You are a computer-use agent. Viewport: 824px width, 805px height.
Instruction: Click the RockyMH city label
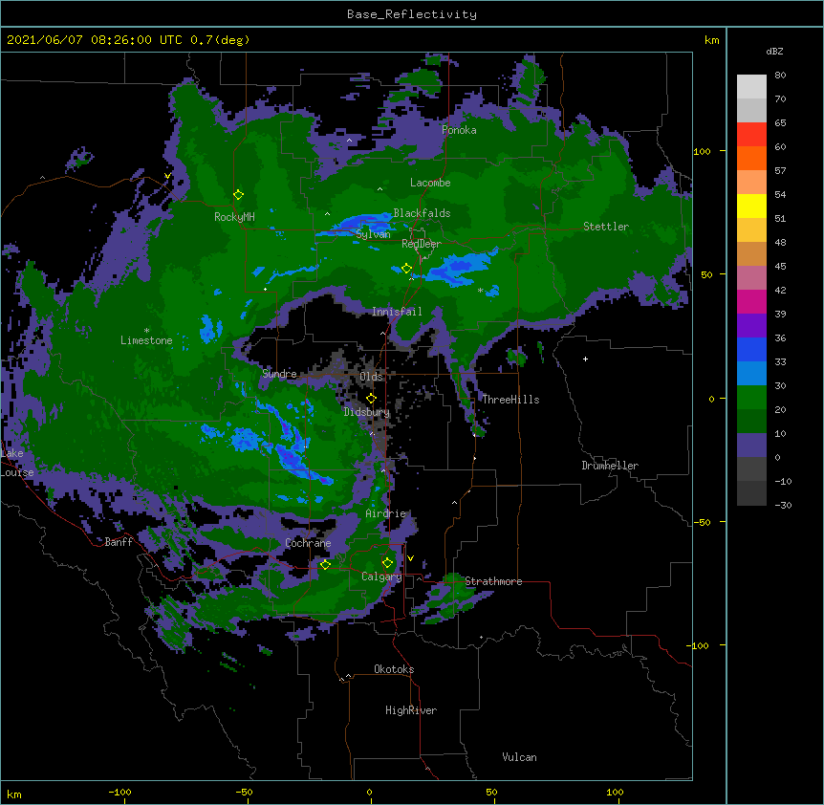pos(234,217)
